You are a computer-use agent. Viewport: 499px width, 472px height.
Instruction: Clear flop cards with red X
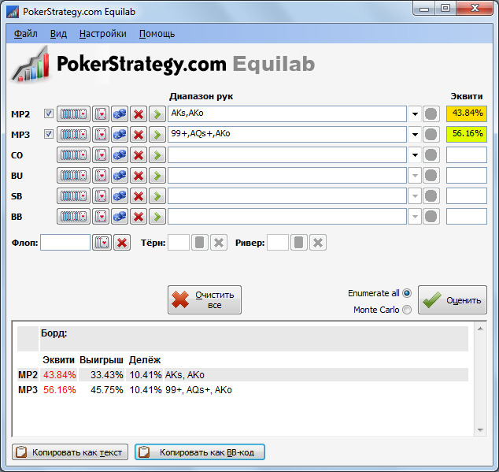coord(122,243)
